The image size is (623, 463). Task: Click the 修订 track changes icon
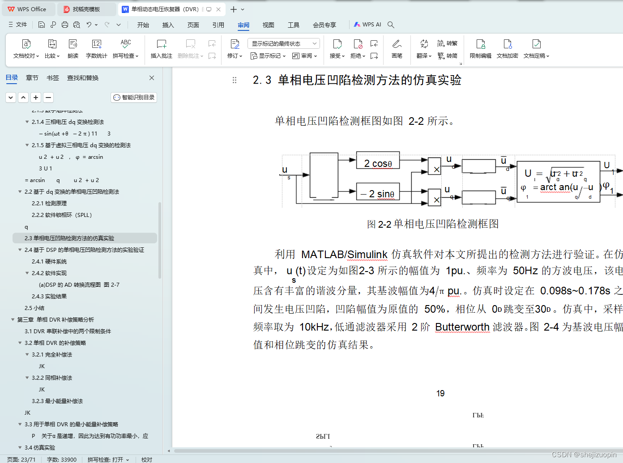coord(235,44)
